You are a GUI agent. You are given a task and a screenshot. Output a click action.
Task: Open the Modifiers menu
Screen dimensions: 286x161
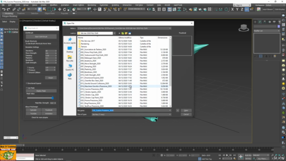click(54, 5)
